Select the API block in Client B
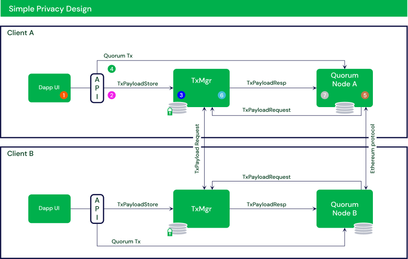Screen dimensions: 408x259 tap(97, 209)
